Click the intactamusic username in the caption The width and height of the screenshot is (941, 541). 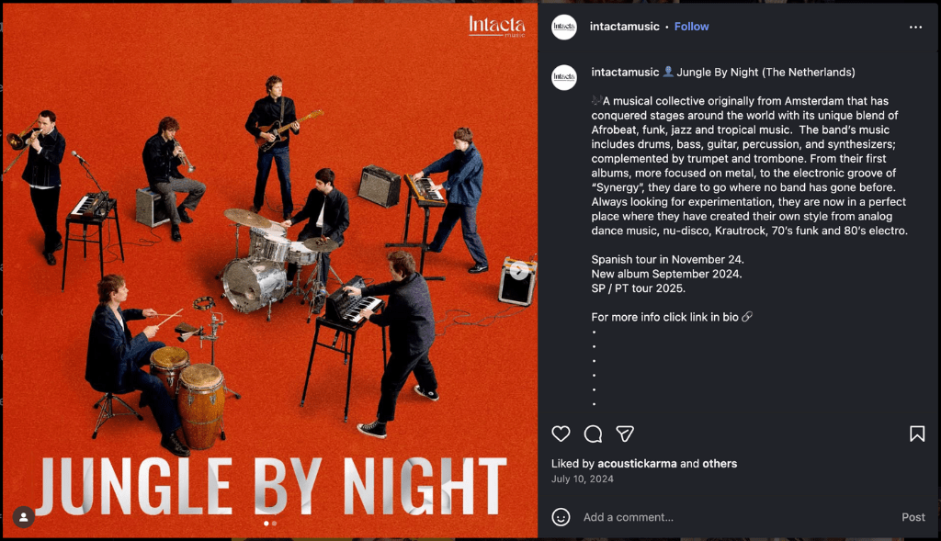625,72
